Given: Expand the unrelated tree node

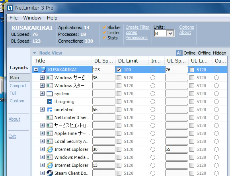Looking at the screenshot, I should click(x=42, y=110).
